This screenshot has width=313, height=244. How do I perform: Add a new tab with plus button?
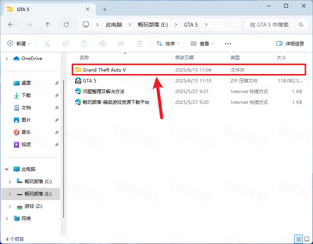[104, 9]
